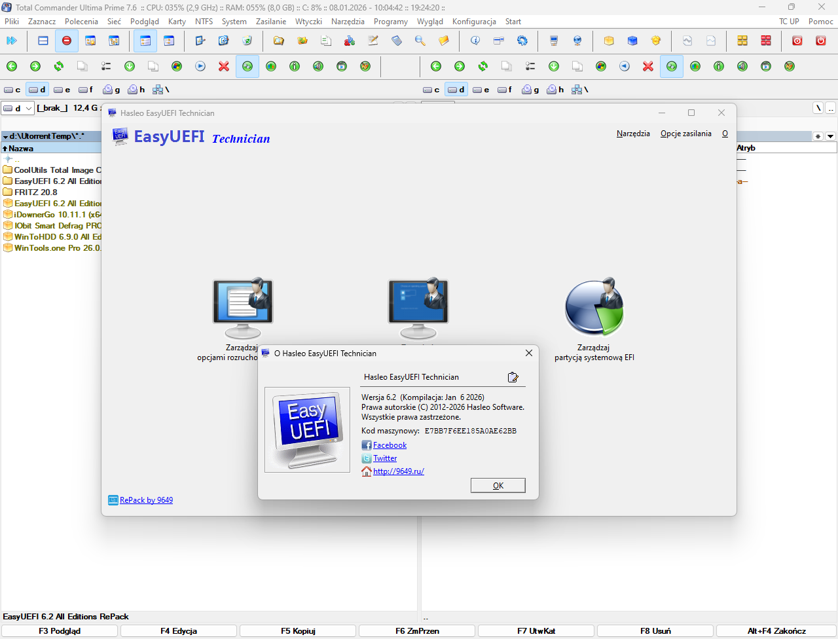This screenshot has height=639, width=838.
Task: Click the F3 Podgląd button
Action: (x=60, y=631)
